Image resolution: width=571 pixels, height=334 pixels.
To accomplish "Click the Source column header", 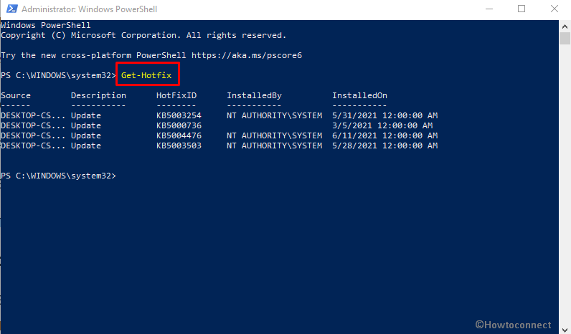I will [16, 95].
